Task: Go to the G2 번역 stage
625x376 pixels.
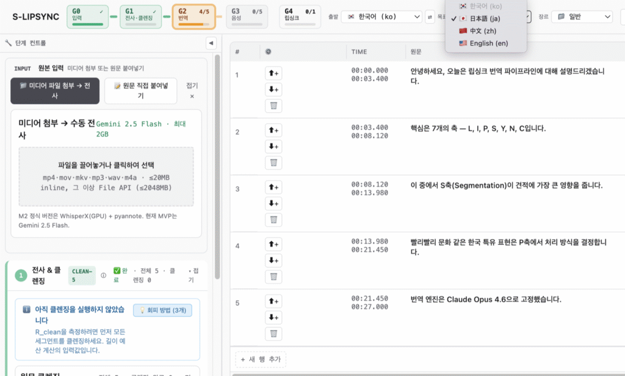Action: tap(193, 16)
